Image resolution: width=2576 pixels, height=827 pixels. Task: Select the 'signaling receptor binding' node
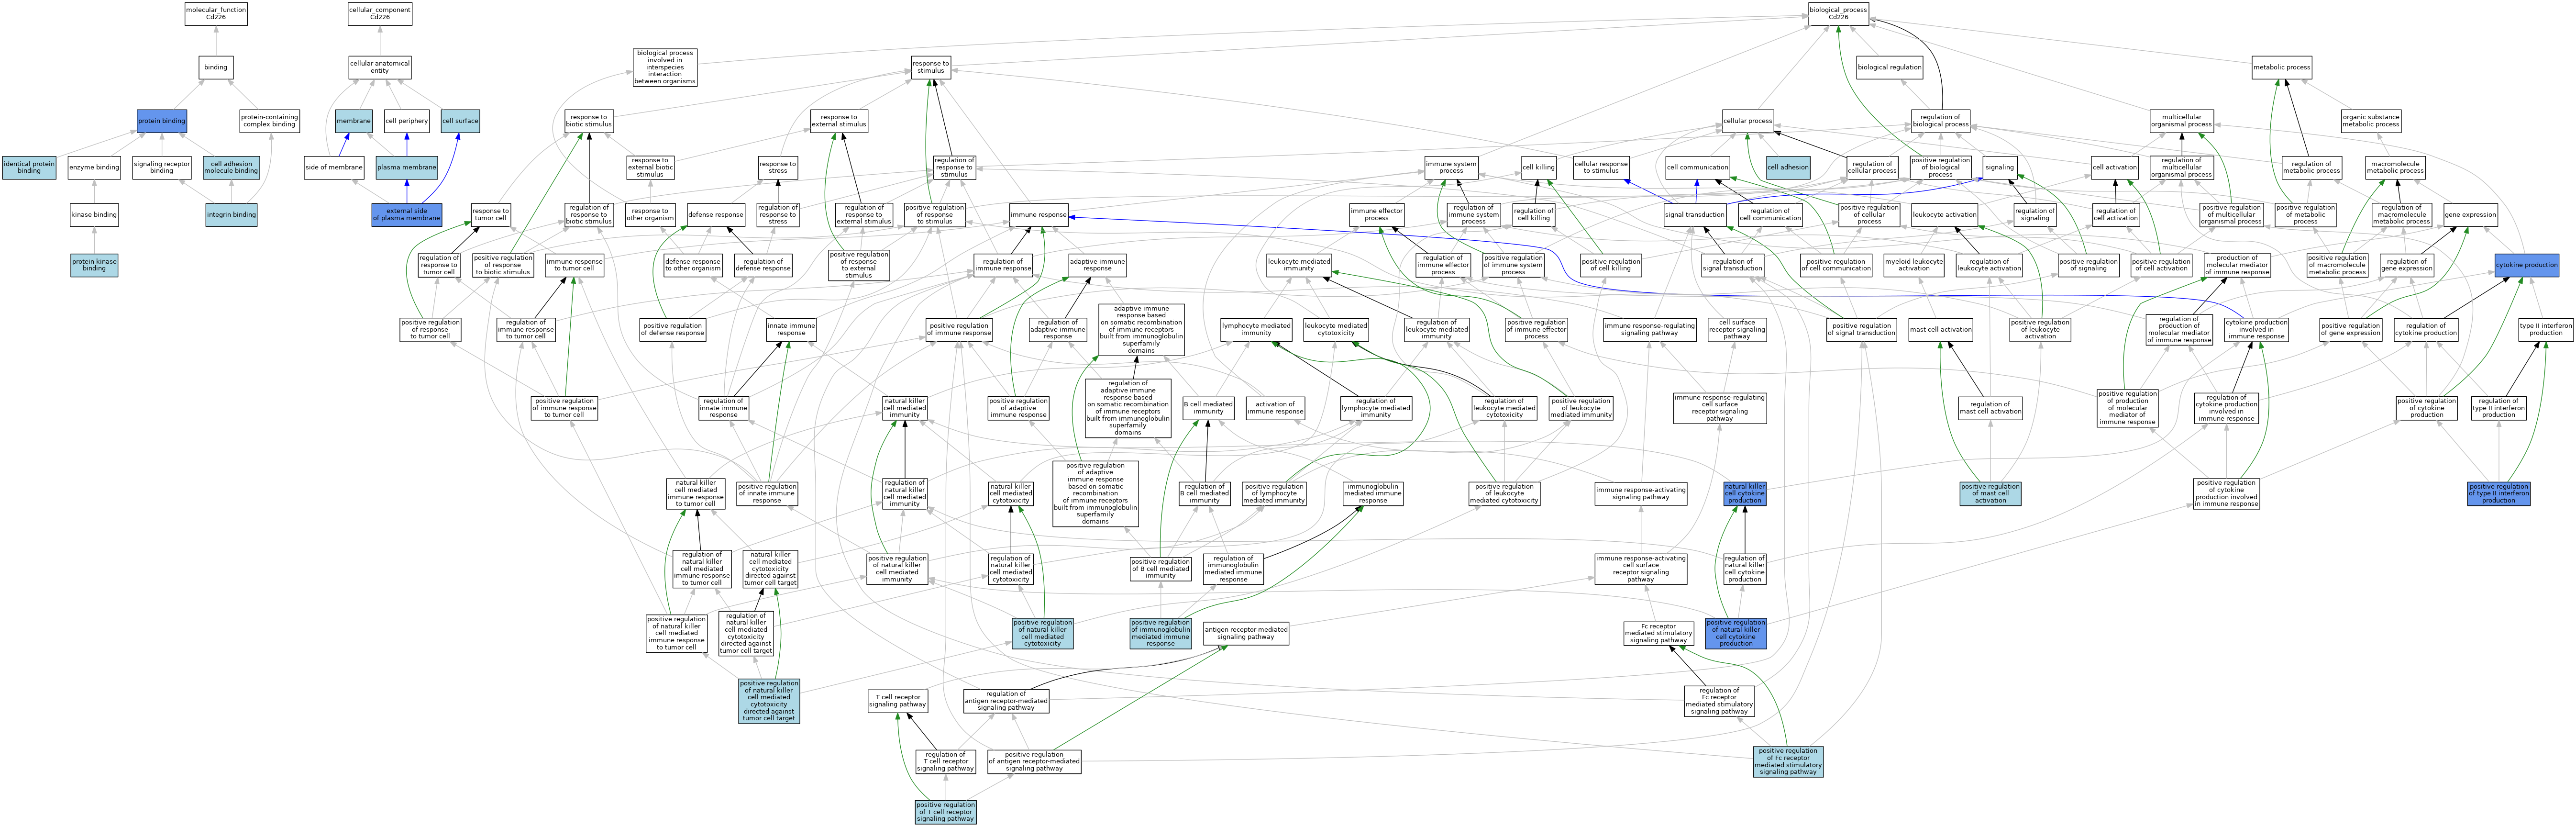point(162,168)
